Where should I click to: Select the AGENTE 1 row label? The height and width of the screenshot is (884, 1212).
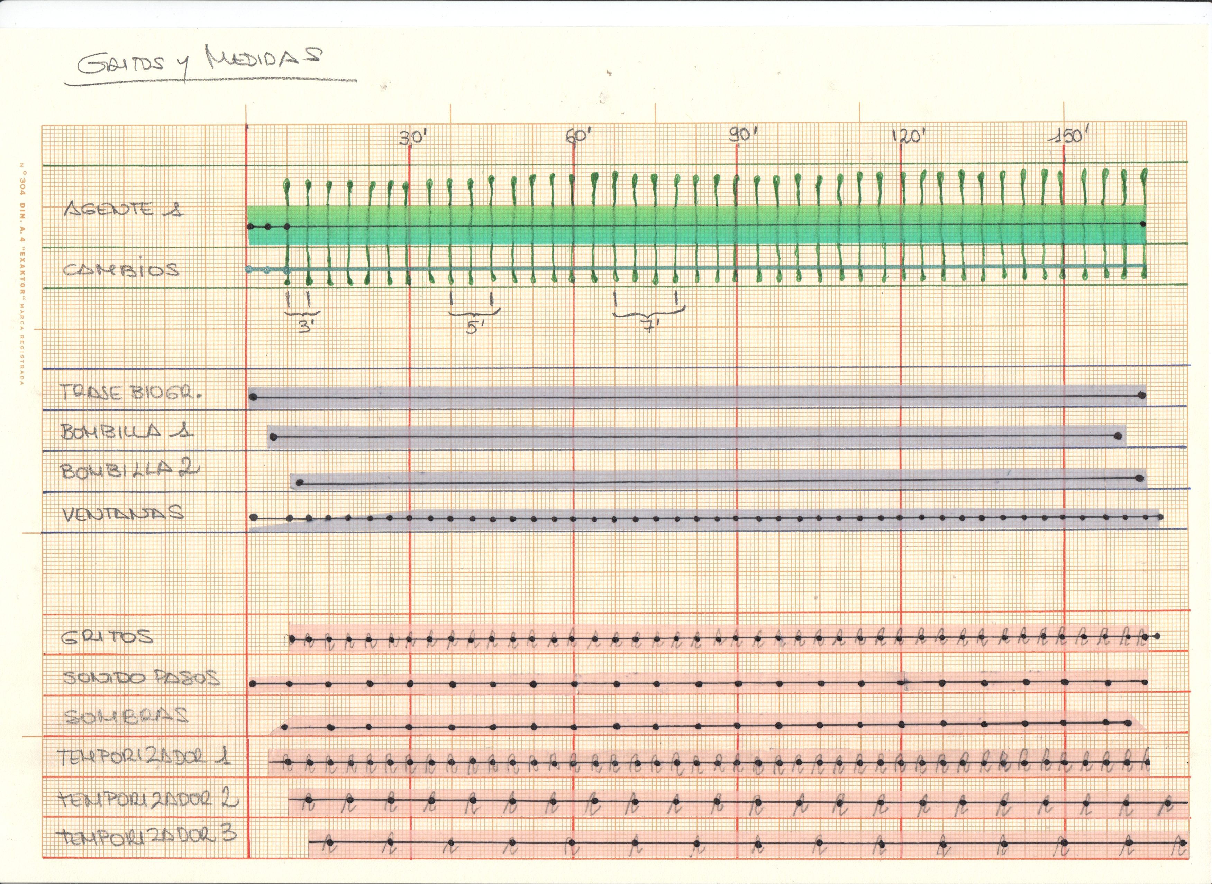tap(124, 209)
